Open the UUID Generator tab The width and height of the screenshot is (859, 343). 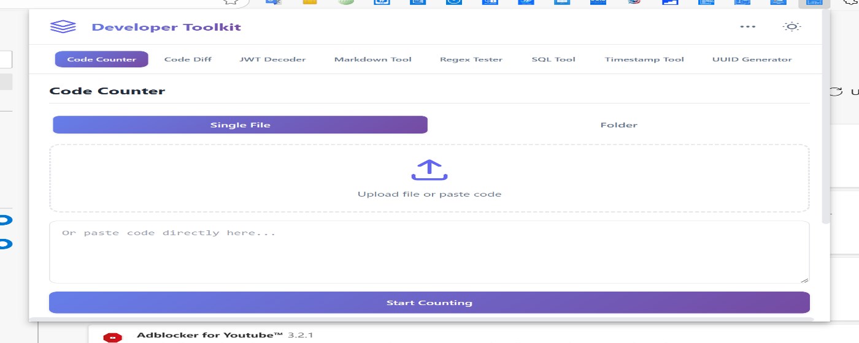[x=752, y=59]
